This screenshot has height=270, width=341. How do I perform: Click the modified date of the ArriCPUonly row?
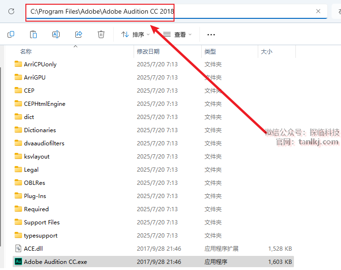[157, 64]
